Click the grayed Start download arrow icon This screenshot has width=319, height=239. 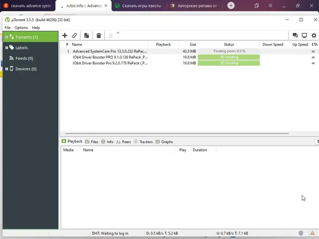click(x=111, y=35)
